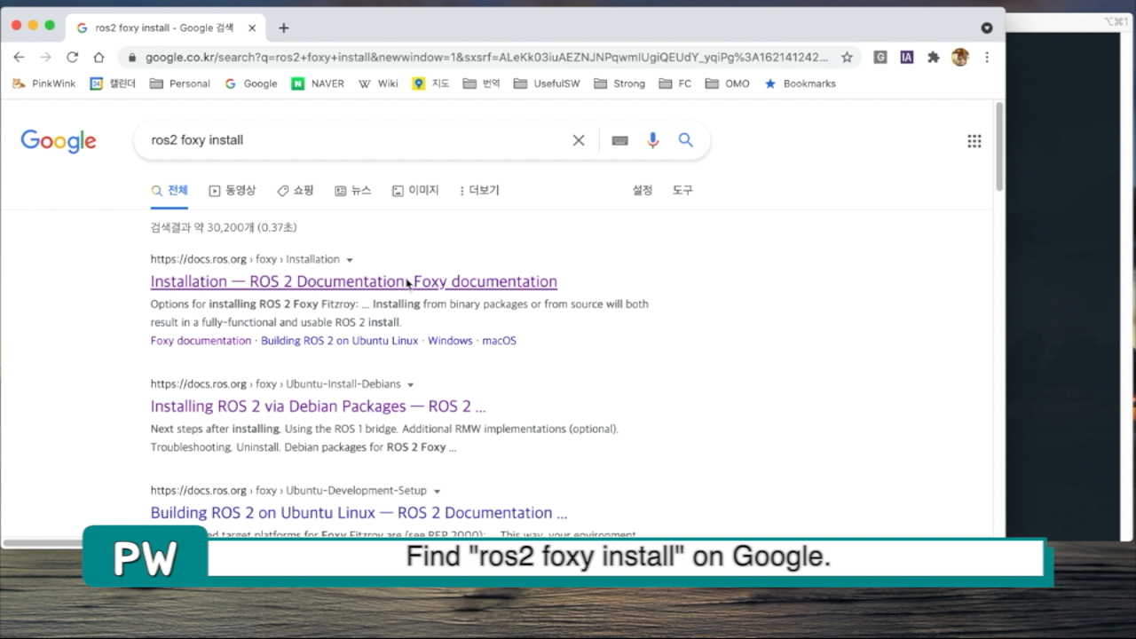Switch to the 이미지 images tab
This screenshot has width=1136, height=639.
[x=415, y=190]
